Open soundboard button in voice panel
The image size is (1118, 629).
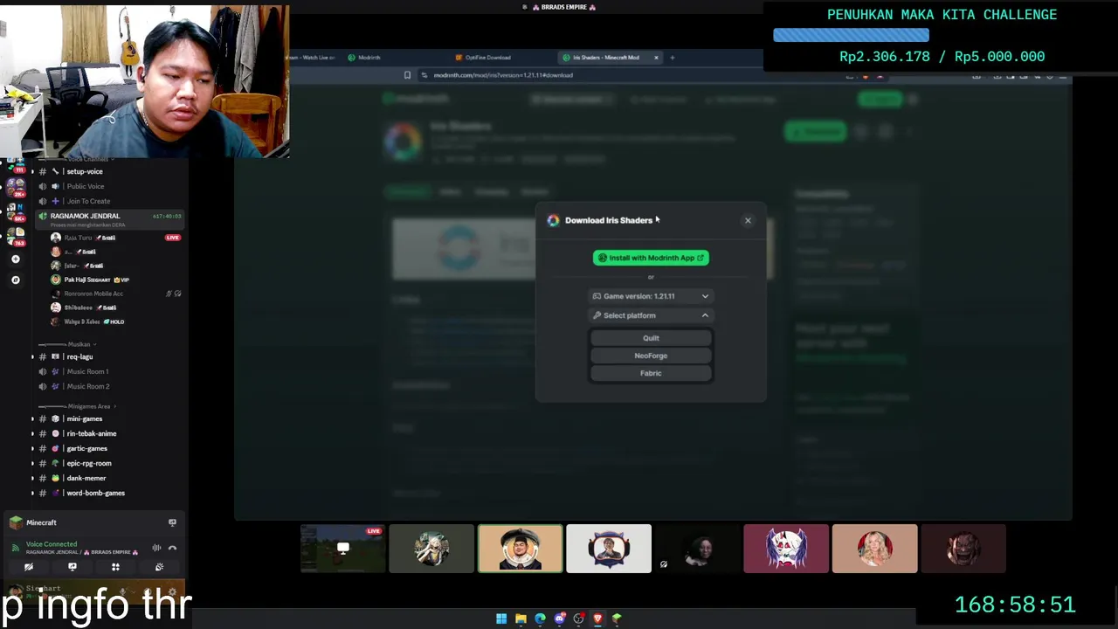(x=159, y=567)
